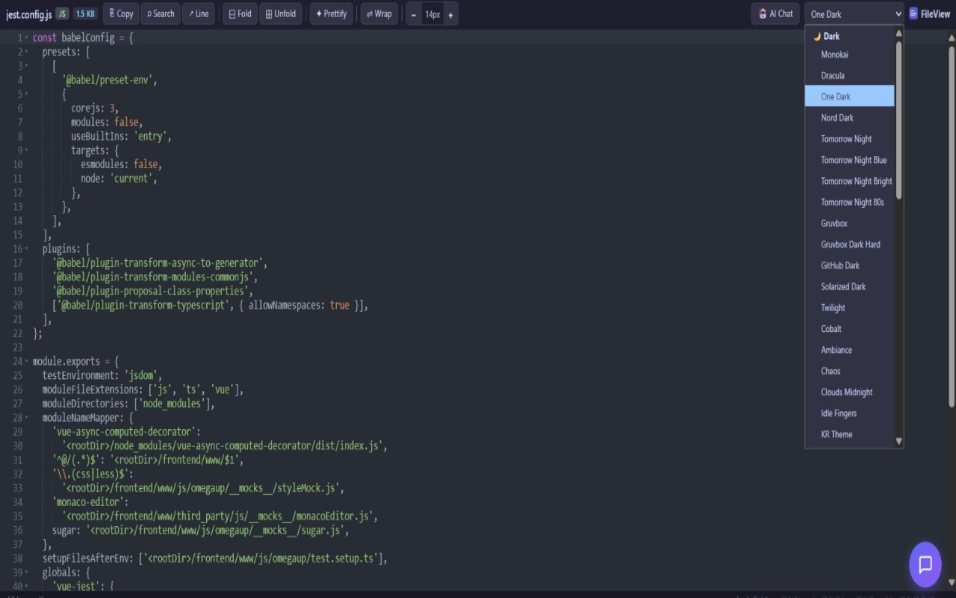Select Tomorrow Night 80s theme

click(x=850, y=202)
